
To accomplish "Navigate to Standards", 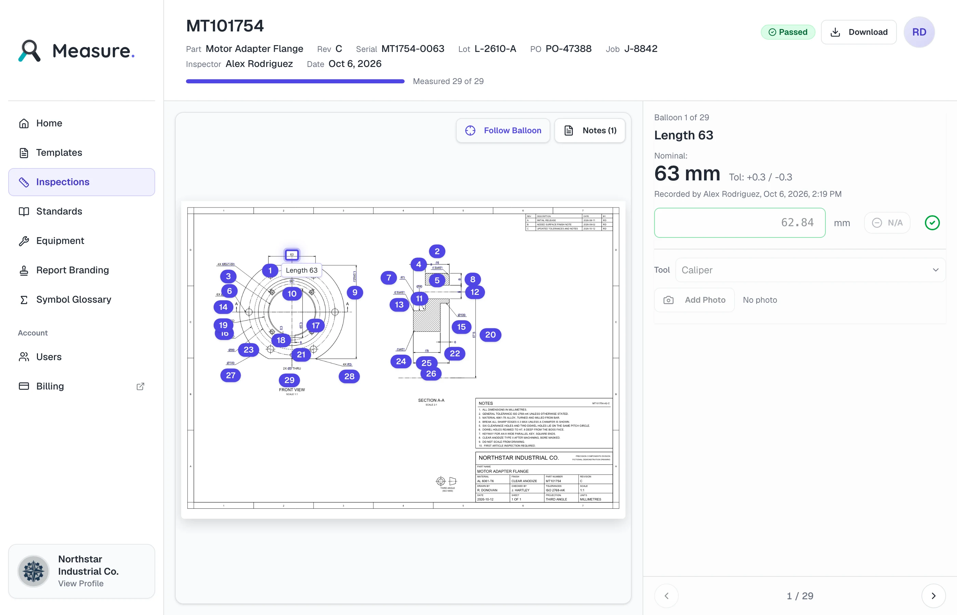I will (81, 211).
